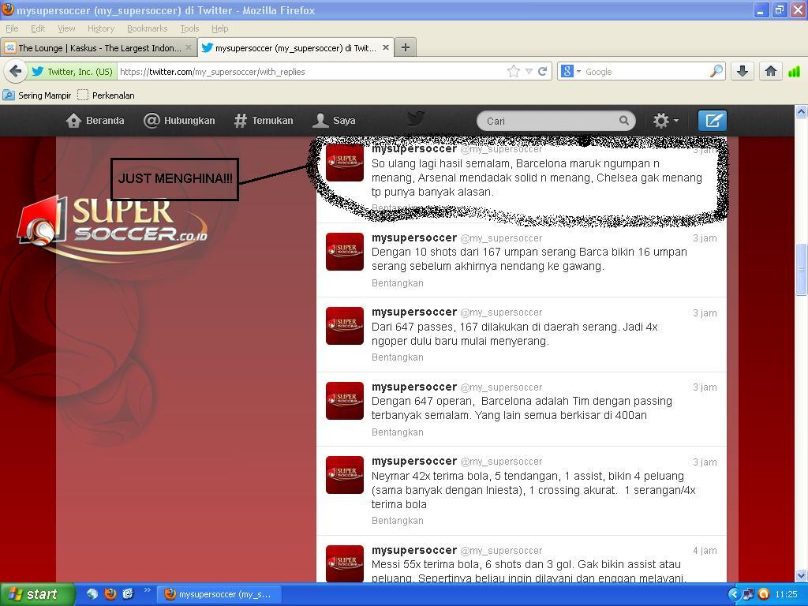Open Sering Mampir bookmark folder
The height and width of the screenshot is (606, 808).
coord(37,95)
